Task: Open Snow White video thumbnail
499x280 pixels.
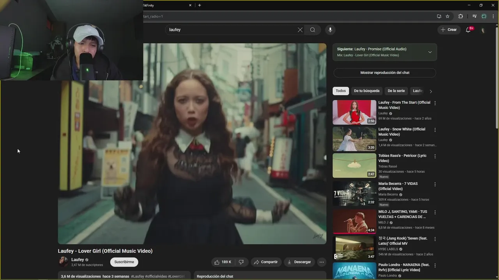Action: click(354, 139)
